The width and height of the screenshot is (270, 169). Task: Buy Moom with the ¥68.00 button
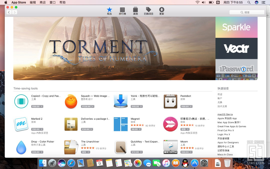(x=185, y=152)
